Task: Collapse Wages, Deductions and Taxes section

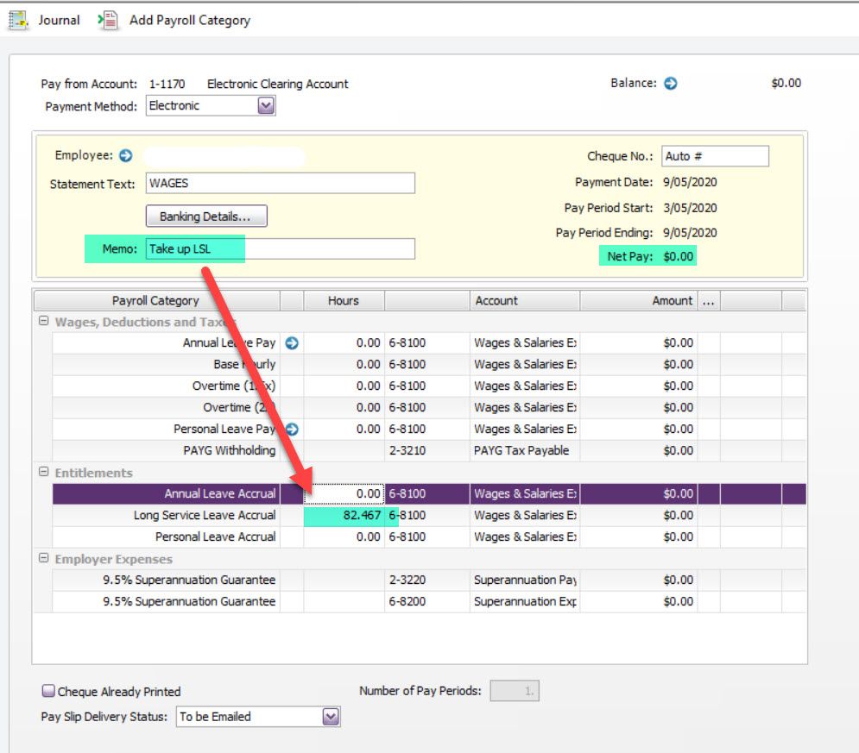Action: pyautogui.click(x=43, y=322)
